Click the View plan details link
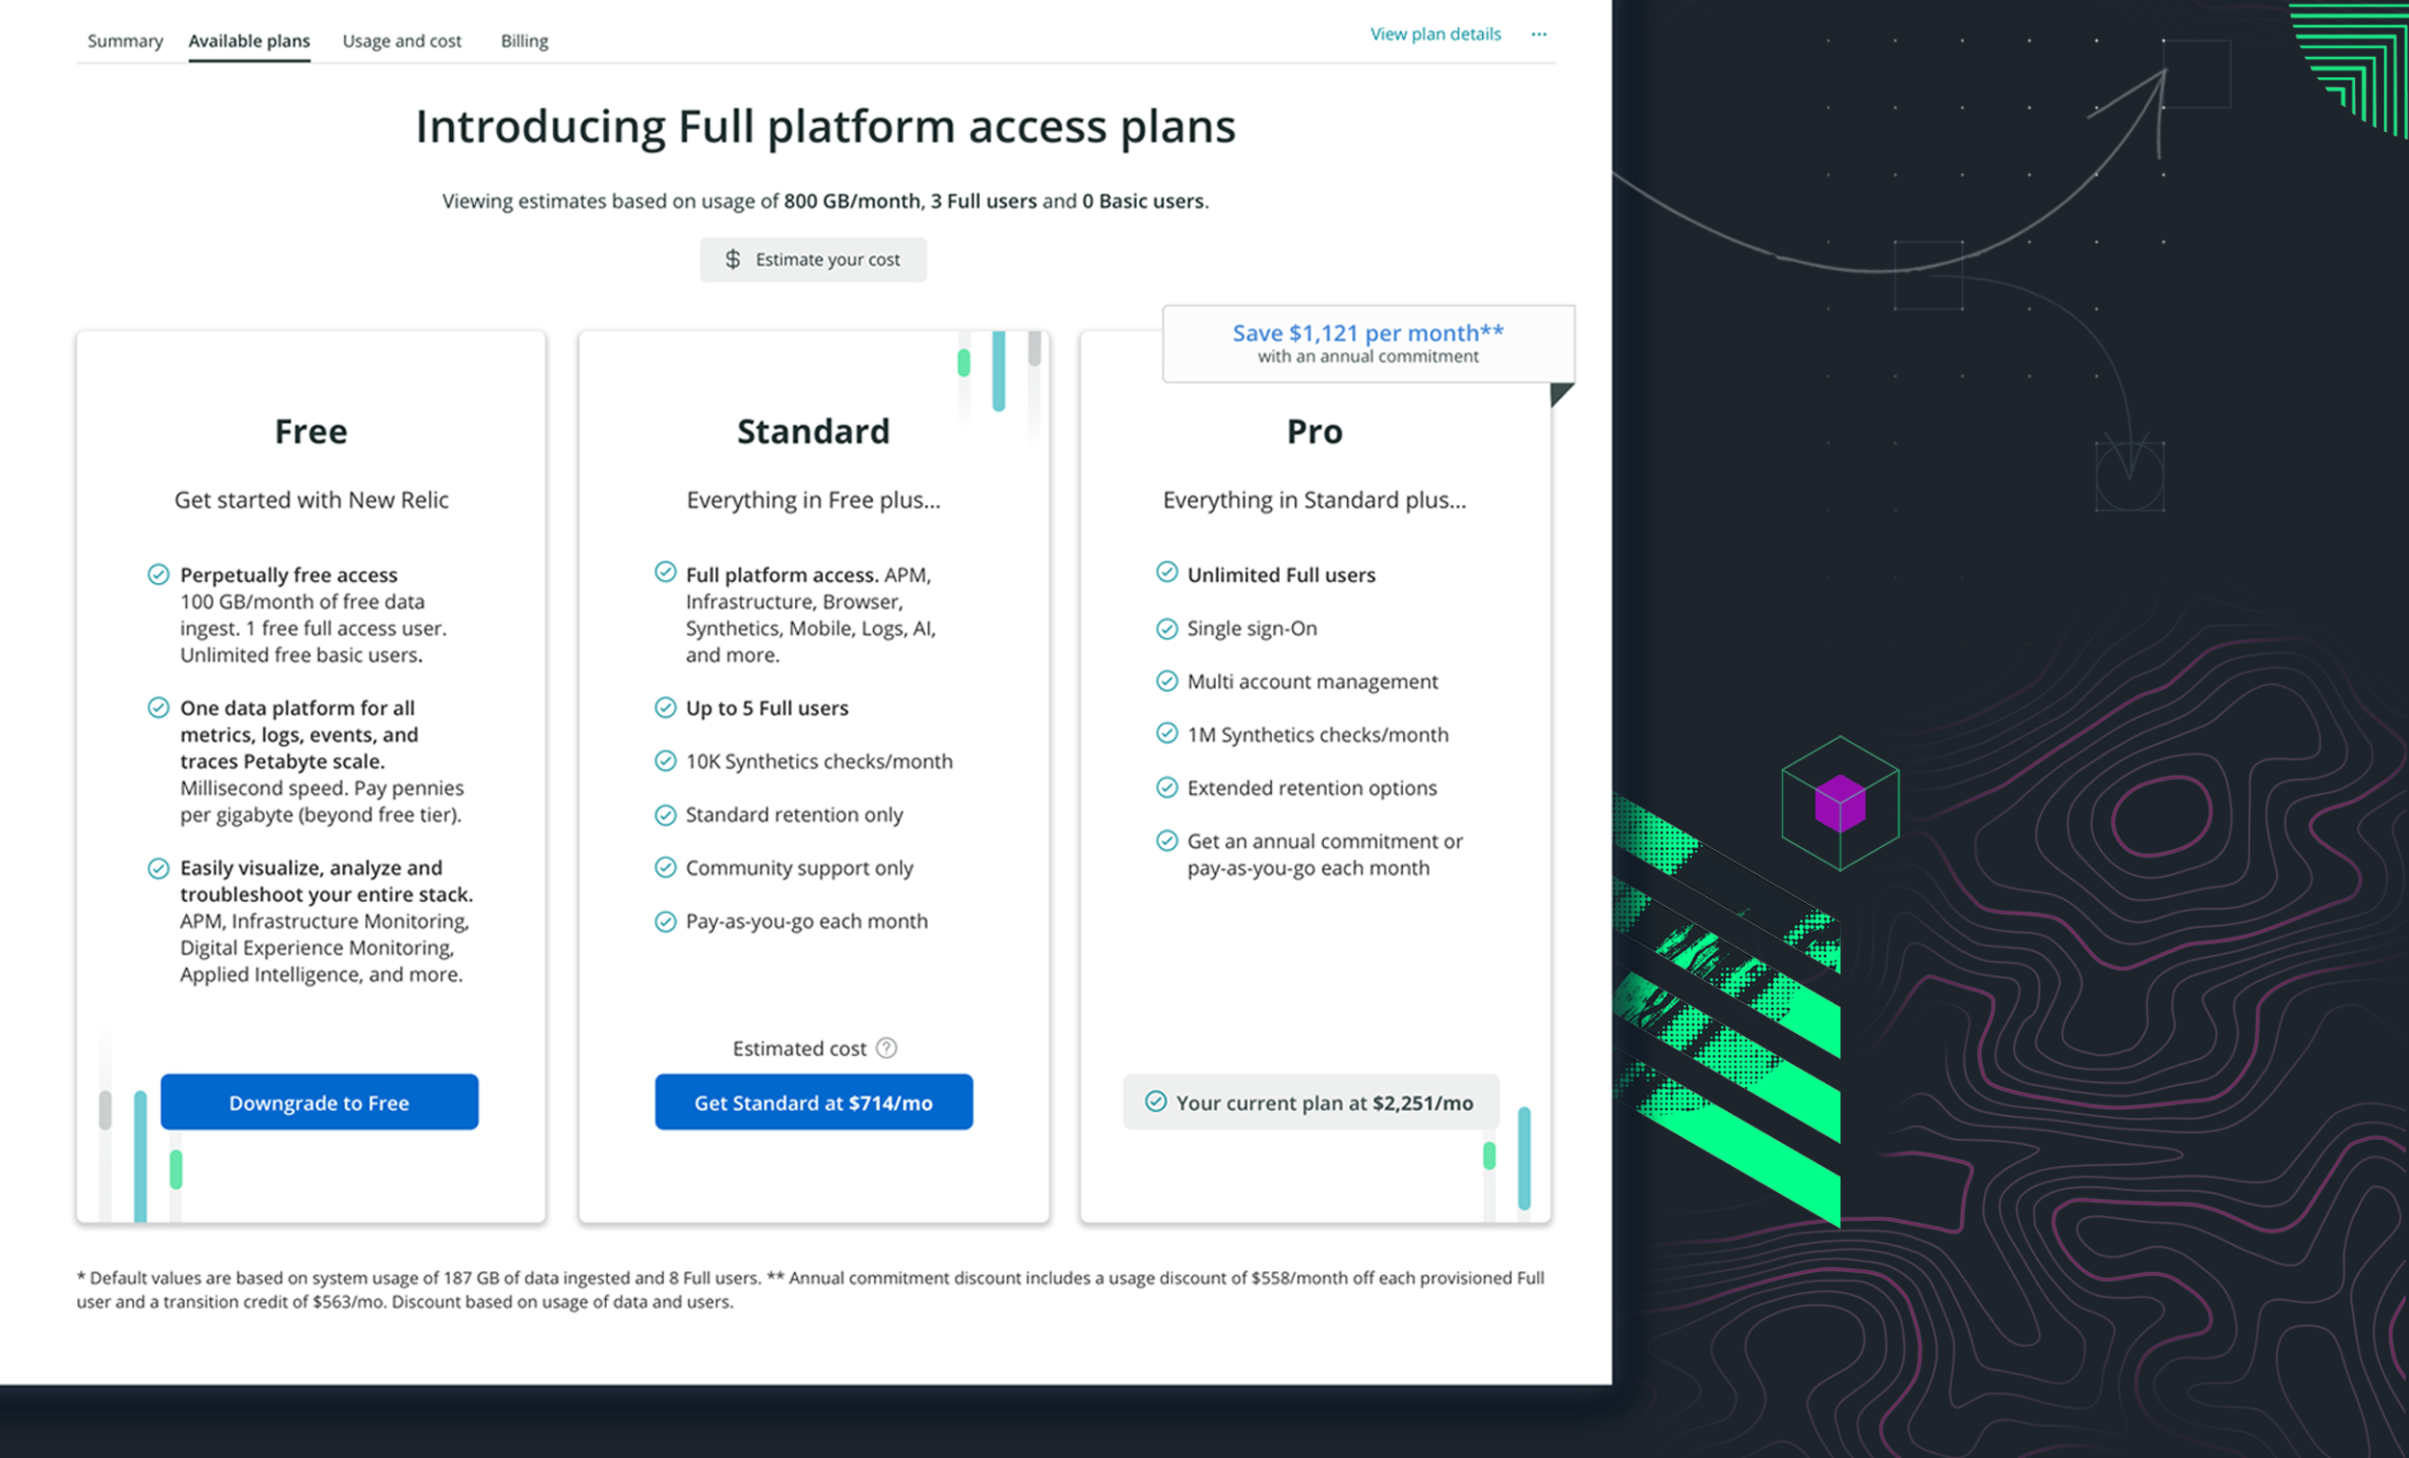 click(1435, 33)
